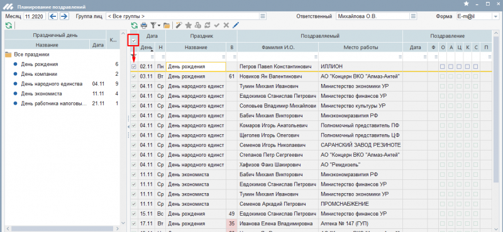Uncheck row for Петров Павел Константинович

click(134, 66)
